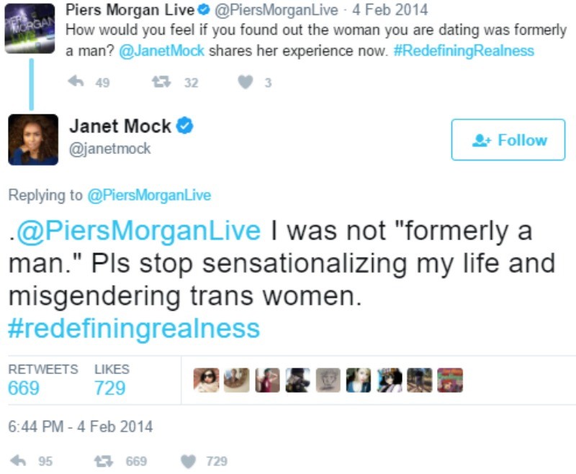Open Piers Morgan Live's profile avatar
This screenshot has width=576, height=474.
(30, 28)
